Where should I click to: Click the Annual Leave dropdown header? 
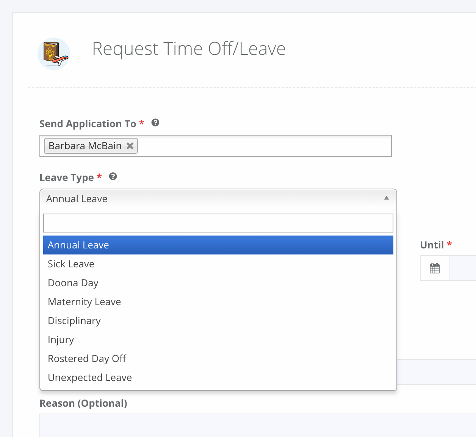218,199
